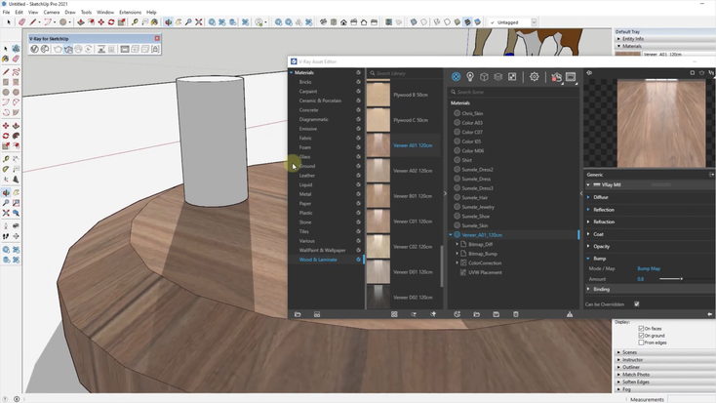Open the Help menu
Viewport: 716px width, 403px height.
[151, 12]
